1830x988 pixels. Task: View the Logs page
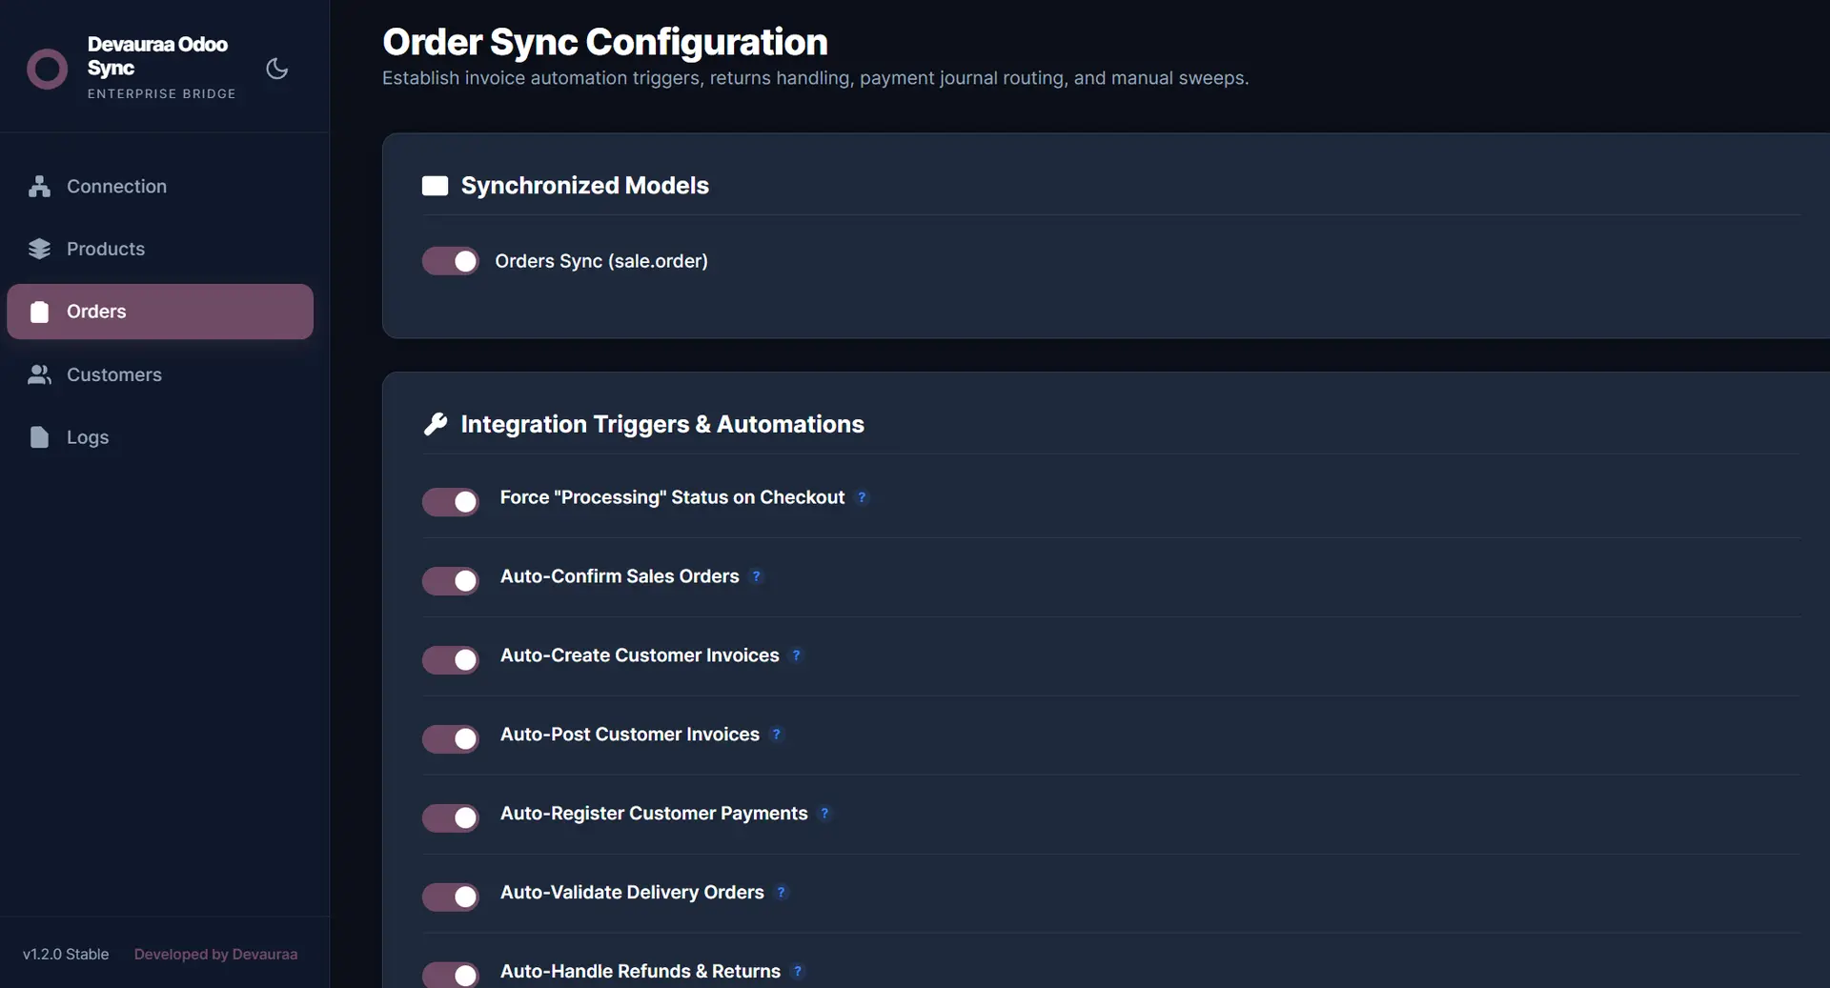[160, 437]
